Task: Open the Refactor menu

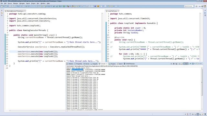Action: [16, 4]
